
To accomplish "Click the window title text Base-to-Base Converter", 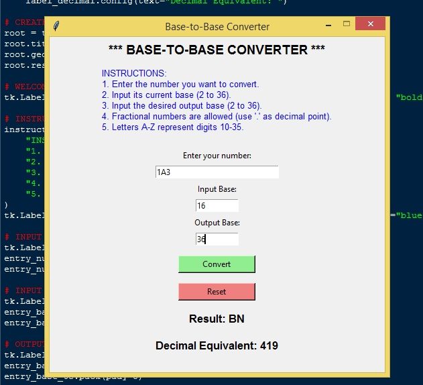I will point(217,27).
